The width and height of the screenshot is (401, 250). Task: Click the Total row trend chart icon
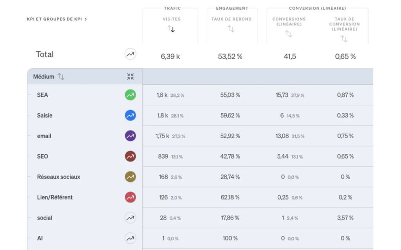130,54
